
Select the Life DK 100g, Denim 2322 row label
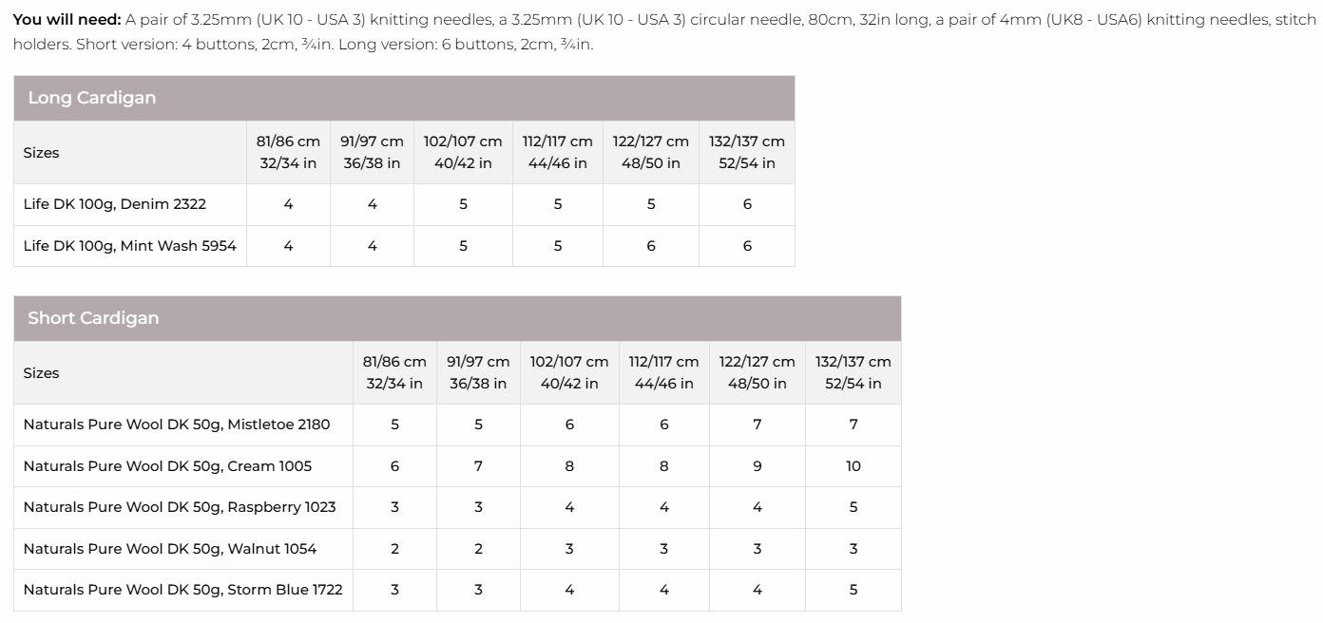115,204
